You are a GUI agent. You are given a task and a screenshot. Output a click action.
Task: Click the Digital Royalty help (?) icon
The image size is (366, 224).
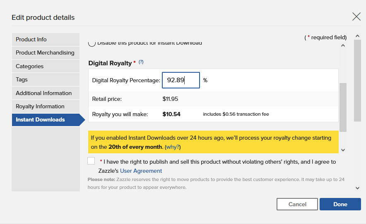141,62
